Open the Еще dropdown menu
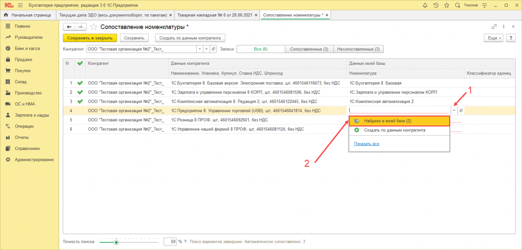This screenshot has height=250, width=522. click(494, 38)
